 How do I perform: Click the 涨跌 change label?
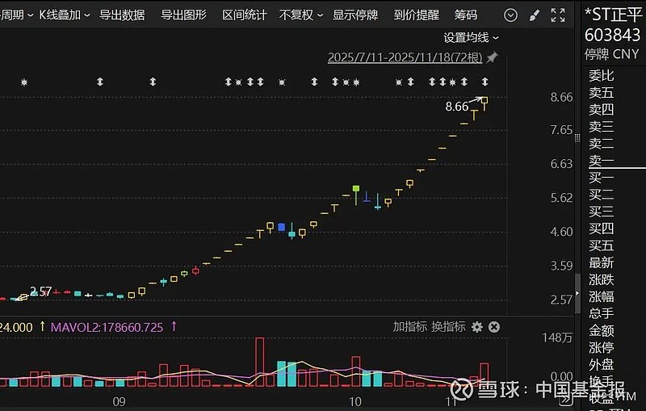click(601, 280)
